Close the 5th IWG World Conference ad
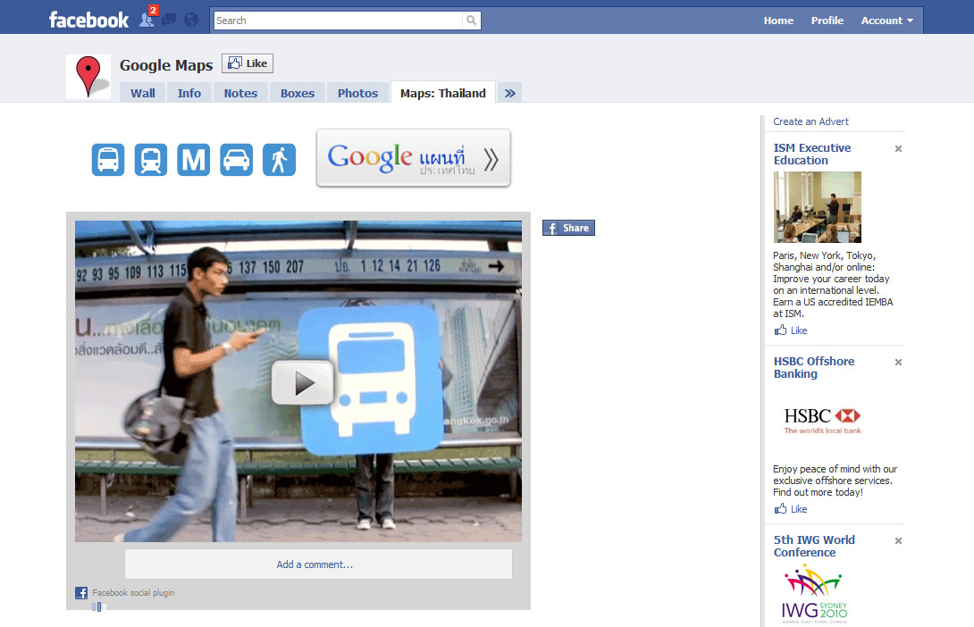Screen dimensions: 974x627 point(898,541)
